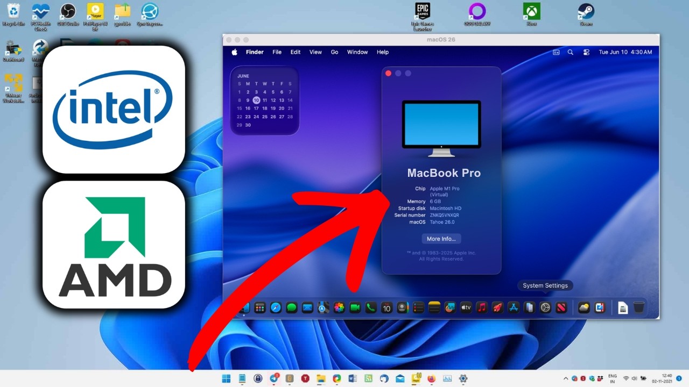Open the Edit menu
This screenshot has height=387, width=689.
point(296,52)
